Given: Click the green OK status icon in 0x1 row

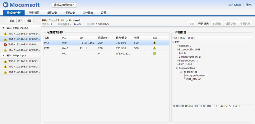Looking at the screenshot, I should [x=154, y=53].
